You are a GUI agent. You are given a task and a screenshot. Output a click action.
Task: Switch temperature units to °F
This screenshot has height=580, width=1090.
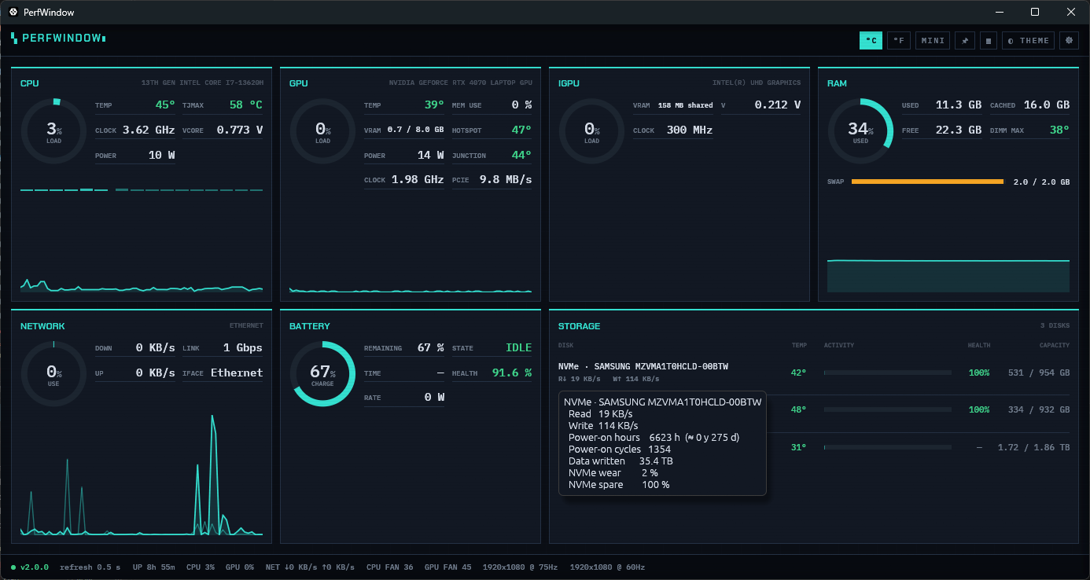(898, 40)
